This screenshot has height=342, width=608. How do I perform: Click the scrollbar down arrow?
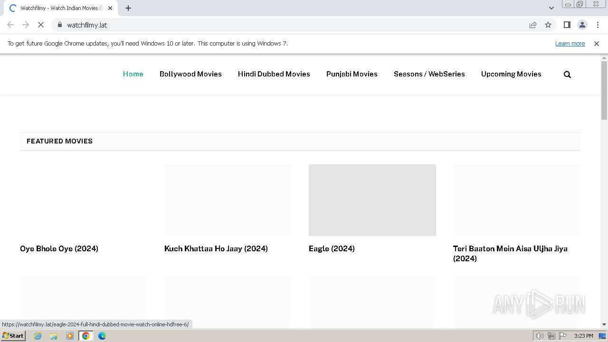604,325
